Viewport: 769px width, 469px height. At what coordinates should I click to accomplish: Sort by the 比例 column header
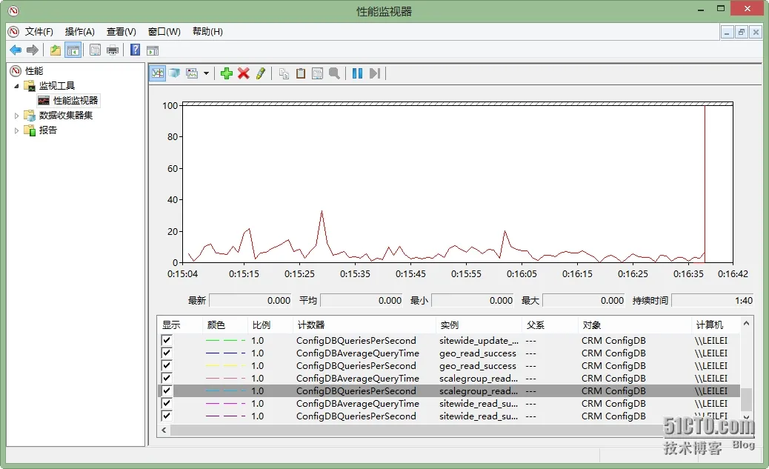(270, 325)
